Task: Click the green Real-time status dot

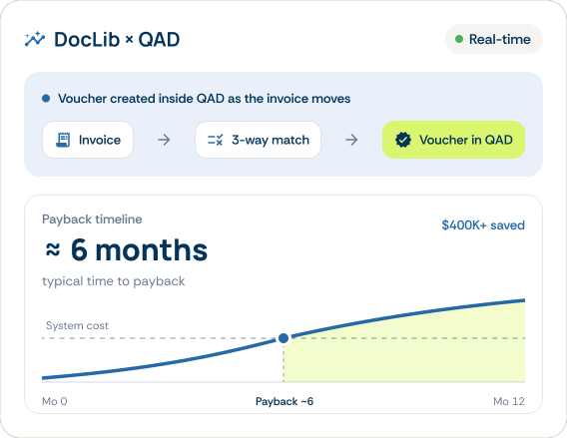Action: (x=459, y=39)
